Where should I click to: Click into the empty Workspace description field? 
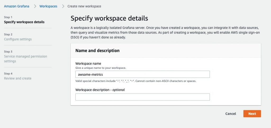(143, 97)
